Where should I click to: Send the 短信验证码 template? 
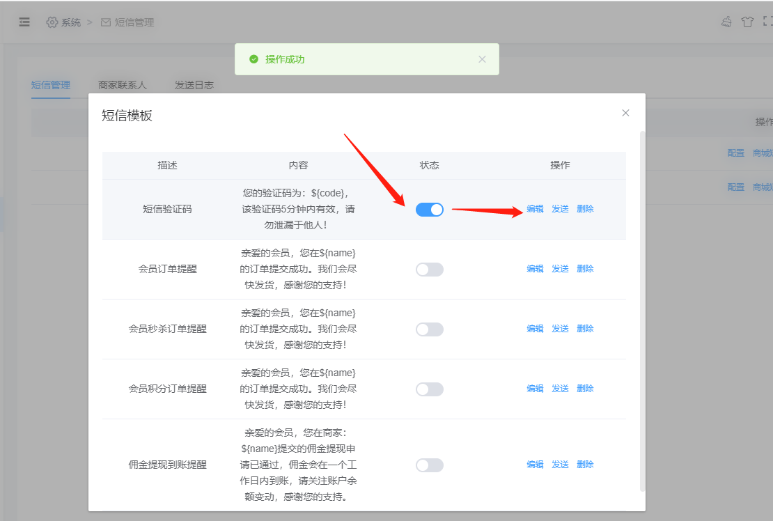click(x=560, y=209)
